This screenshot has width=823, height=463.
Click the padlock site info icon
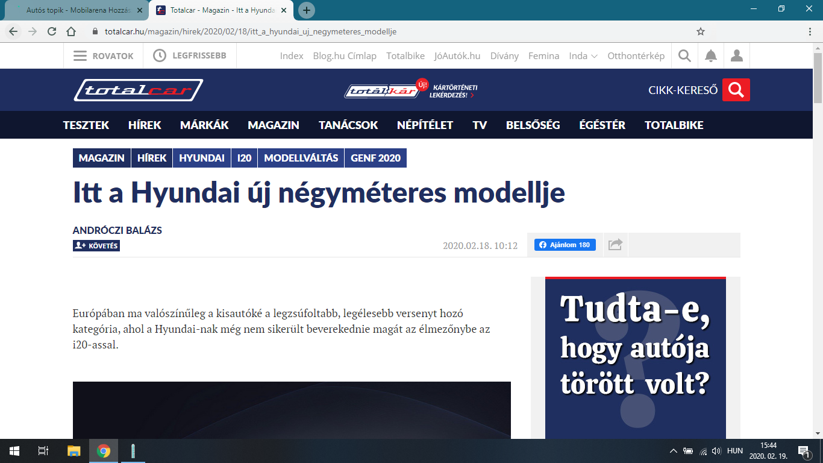point(95,31)
